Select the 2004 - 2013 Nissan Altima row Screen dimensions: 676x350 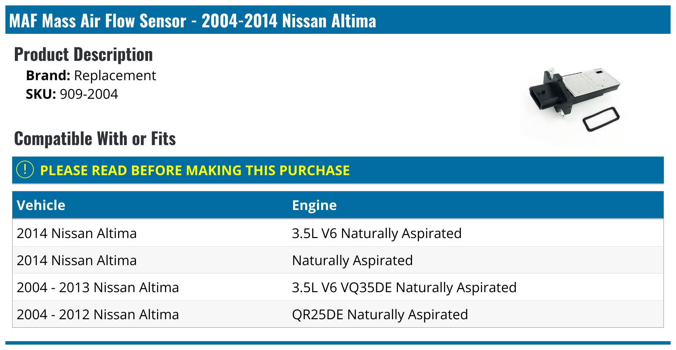(98, 287)
